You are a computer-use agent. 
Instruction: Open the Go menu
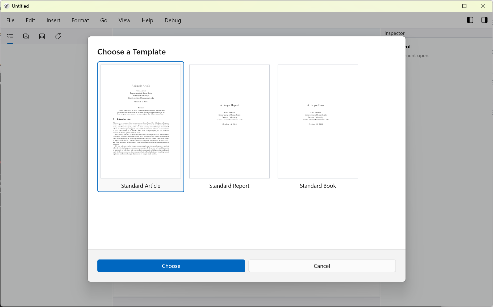pyautogui.click(x=104, y=20)
